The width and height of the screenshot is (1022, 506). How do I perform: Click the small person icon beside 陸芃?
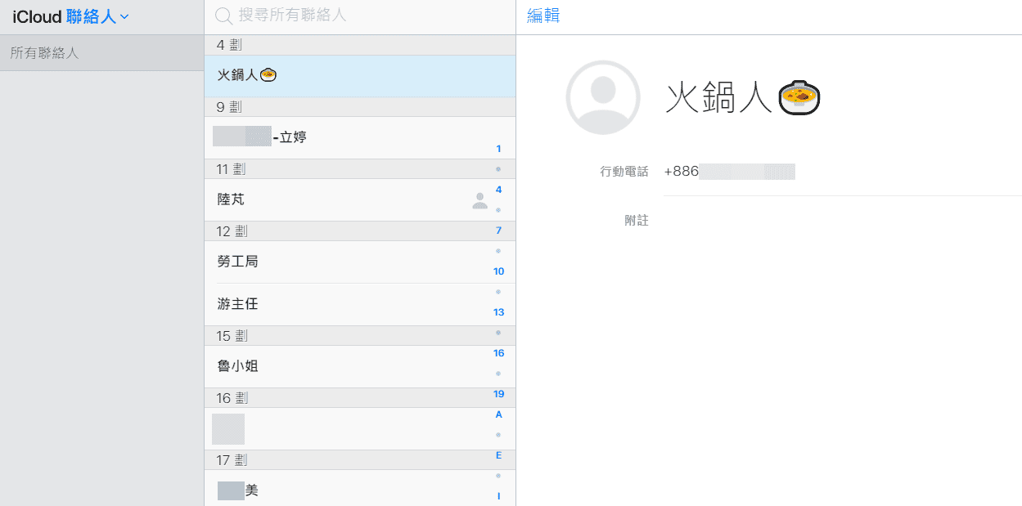click(x=480, y=200)
